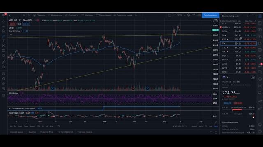Viewport: 263px width, 147px height.
Task: Open the Шаблоны templates dropdown
Action: pos(87,15)
